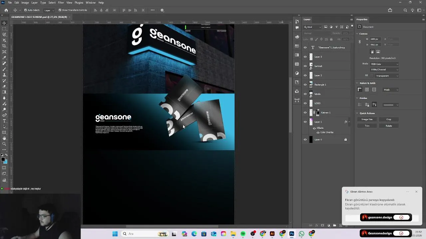Open Spotify from the taskbar

pyautogui.click(x=243, y=234)
